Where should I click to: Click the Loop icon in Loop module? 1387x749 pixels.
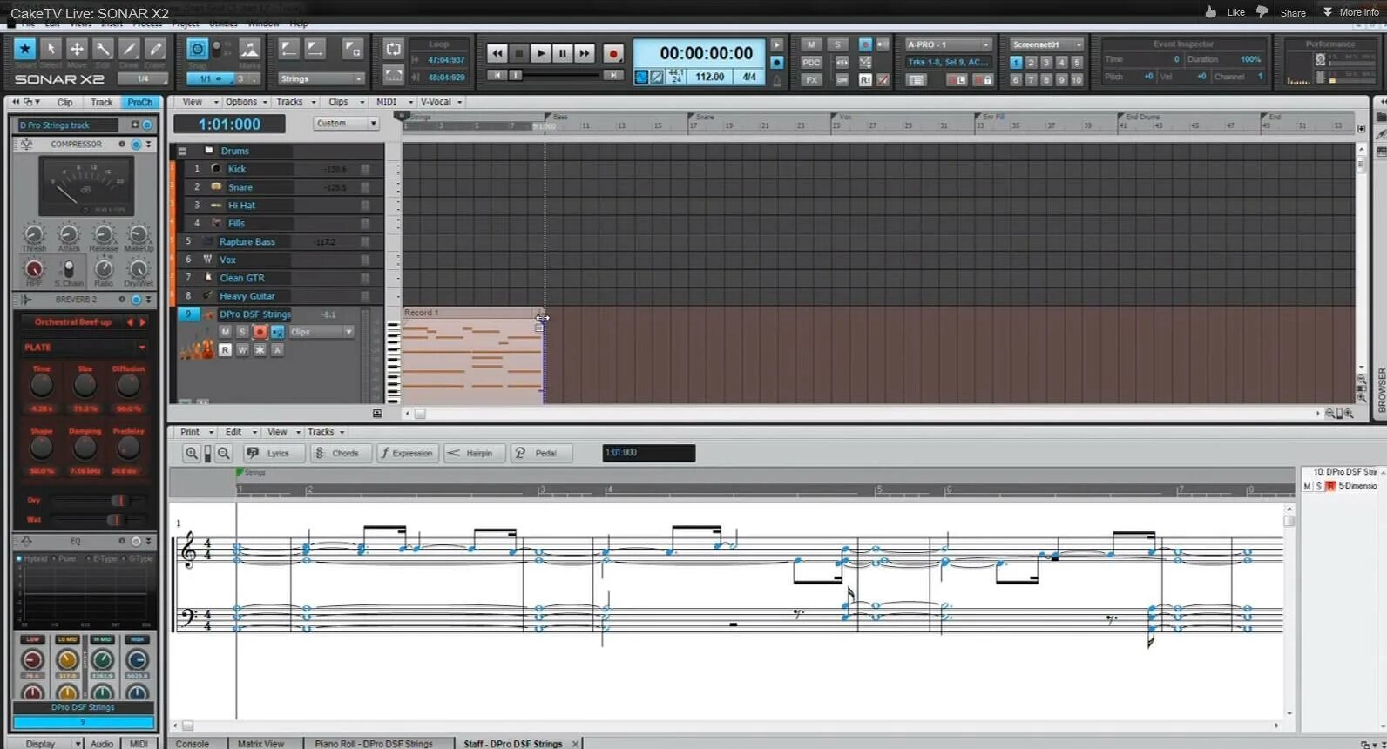(x=393, y=50)
